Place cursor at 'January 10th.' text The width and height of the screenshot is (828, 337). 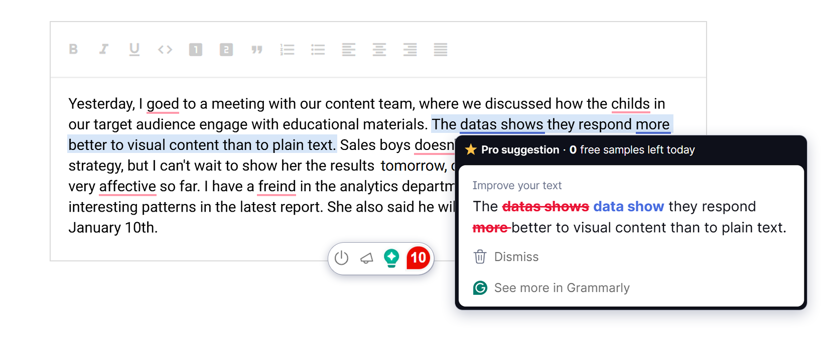pos(113,228)
